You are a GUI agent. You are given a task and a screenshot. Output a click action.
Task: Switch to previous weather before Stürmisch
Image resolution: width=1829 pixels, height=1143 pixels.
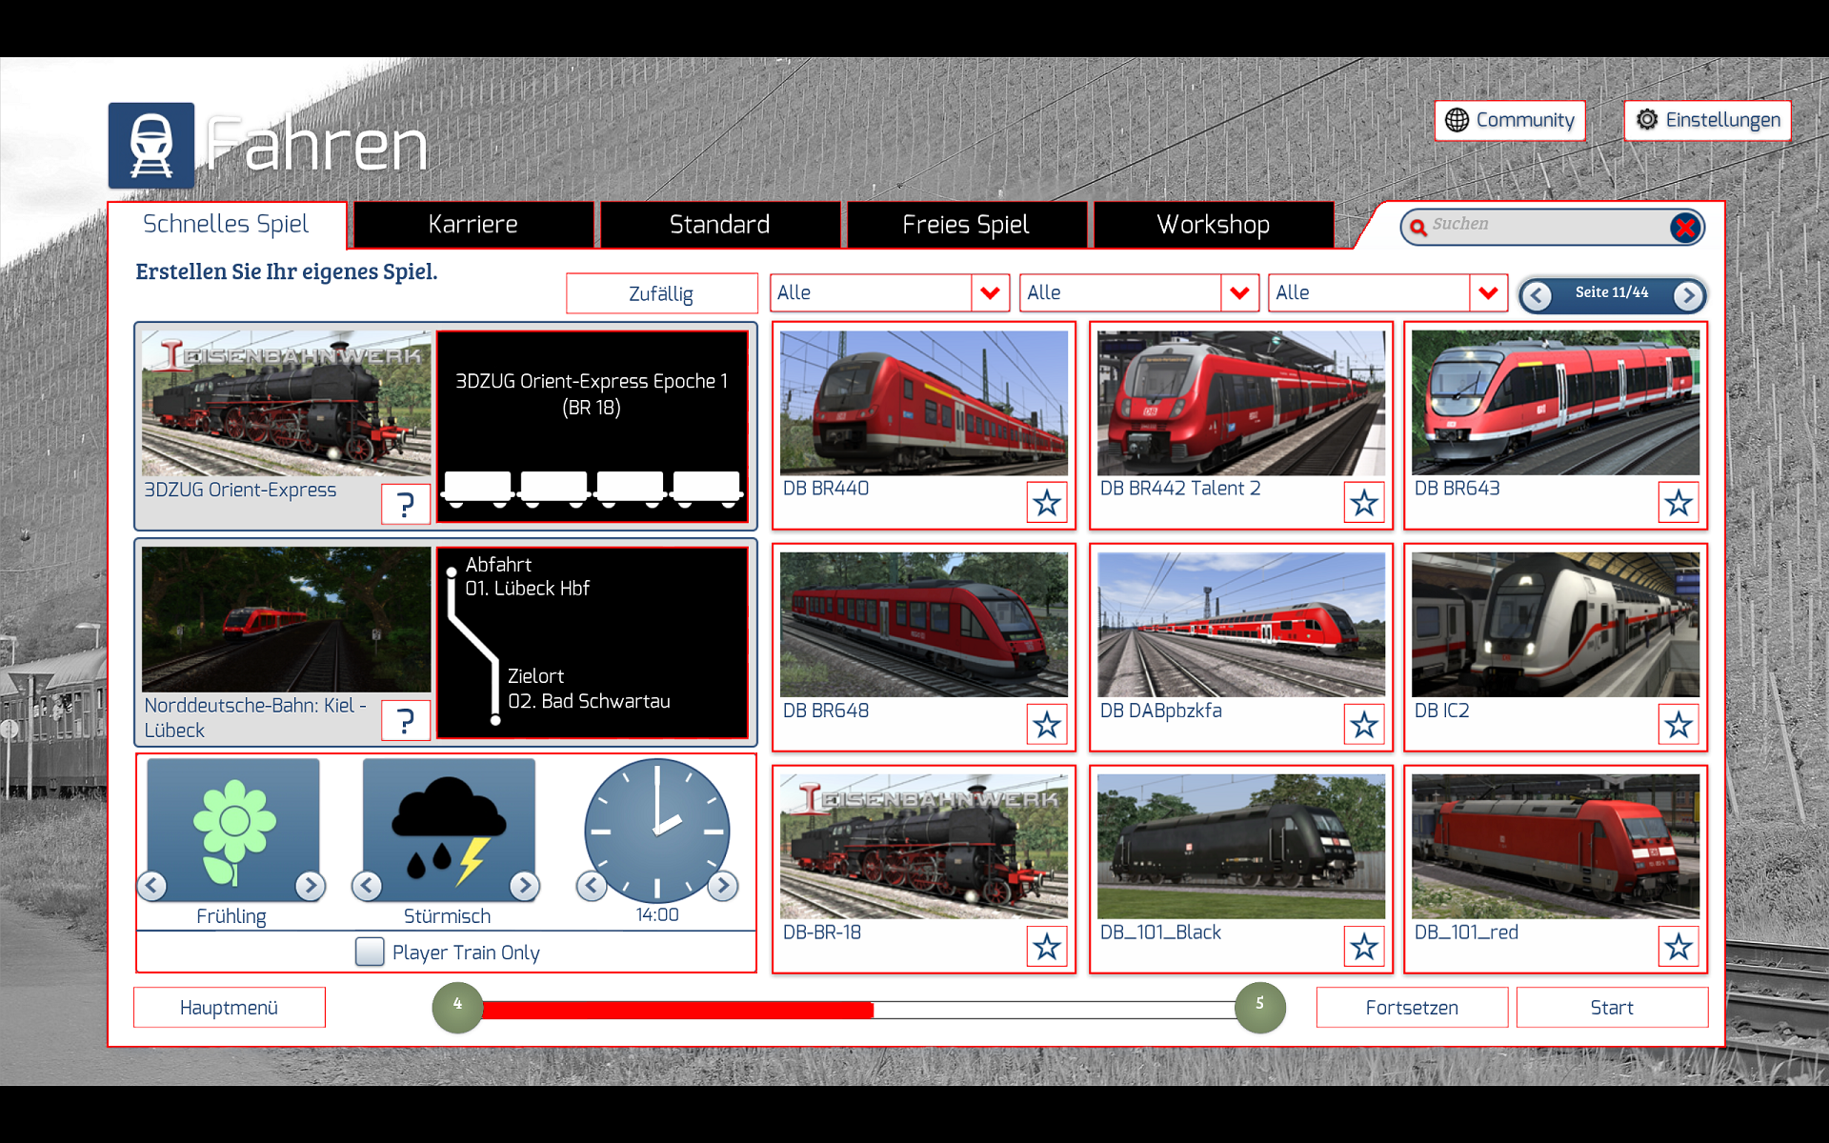[x=368, y=886]
